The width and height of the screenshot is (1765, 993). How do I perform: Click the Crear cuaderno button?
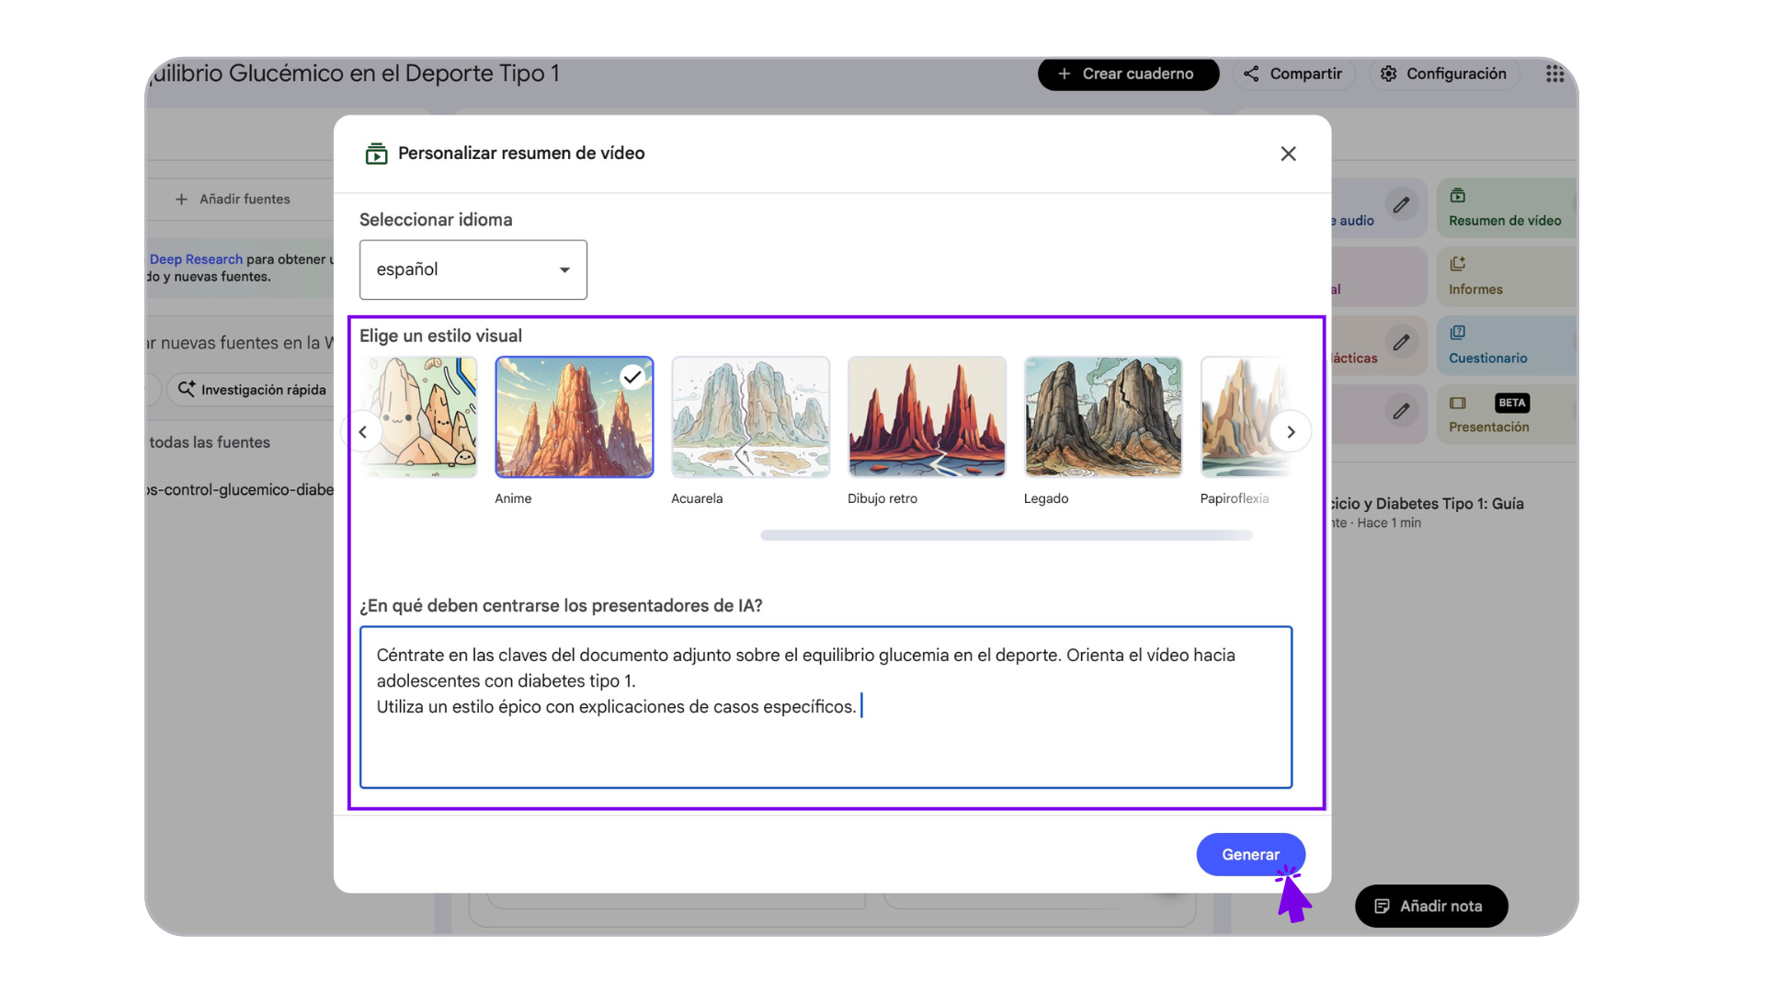tap(1128, 74)
